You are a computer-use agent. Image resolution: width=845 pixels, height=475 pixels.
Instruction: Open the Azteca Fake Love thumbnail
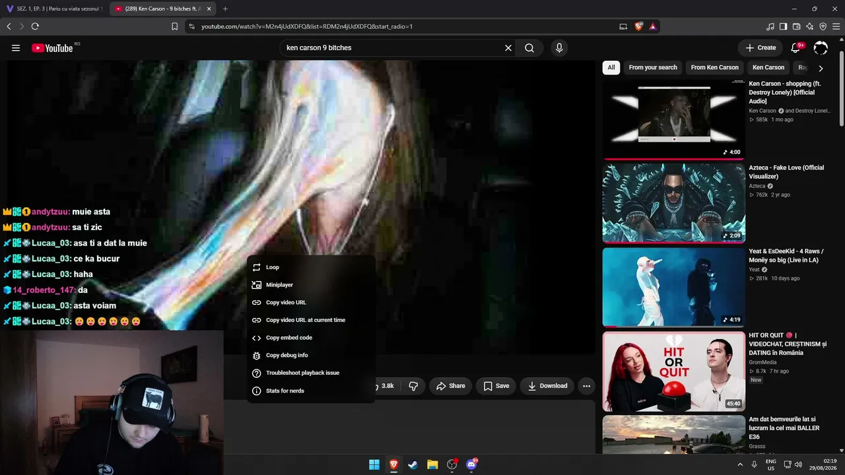[674, 203]
